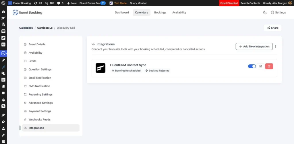Disable the FluentCRM Contact Sync toggle
Image resolution: width=294 pixels, height=144 pixels.
click(252, 66)
